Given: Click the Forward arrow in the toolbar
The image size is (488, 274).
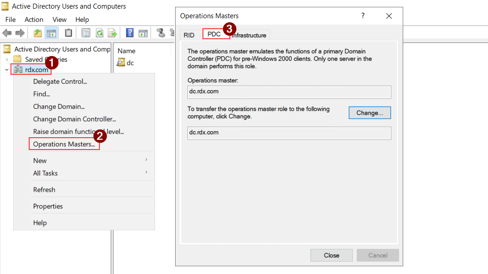Looking at the screenshot, I should pyautogui.click(x=20, y=33).
